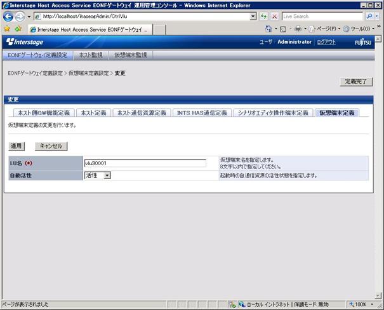Open the Home page icon
Image resolution: width=384 pixels, height=310 pixels.
point(268,29)
